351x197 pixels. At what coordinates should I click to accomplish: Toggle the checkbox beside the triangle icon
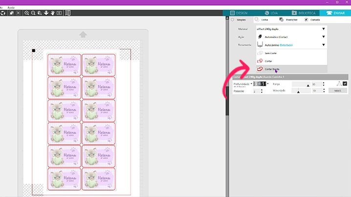pyautogui.click(x=345, y=84)
